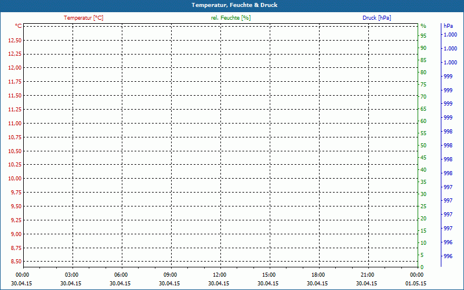Image resolution: width=464 pixels, height=290 pixels.
Task: Pick the 15:00 time axis marker
Action: click(x=269, y=274)
